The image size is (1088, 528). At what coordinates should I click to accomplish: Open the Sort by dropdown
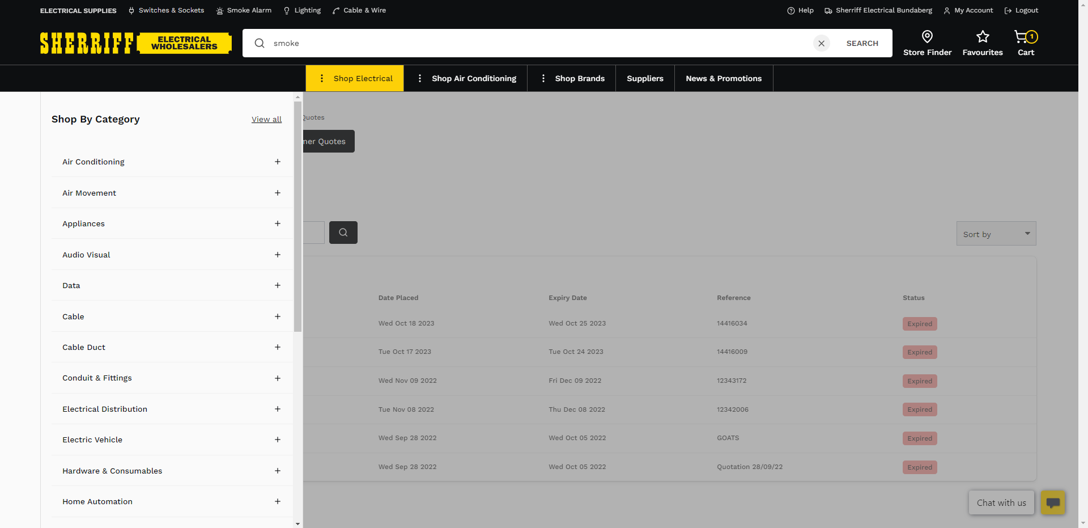click(996, 234)
